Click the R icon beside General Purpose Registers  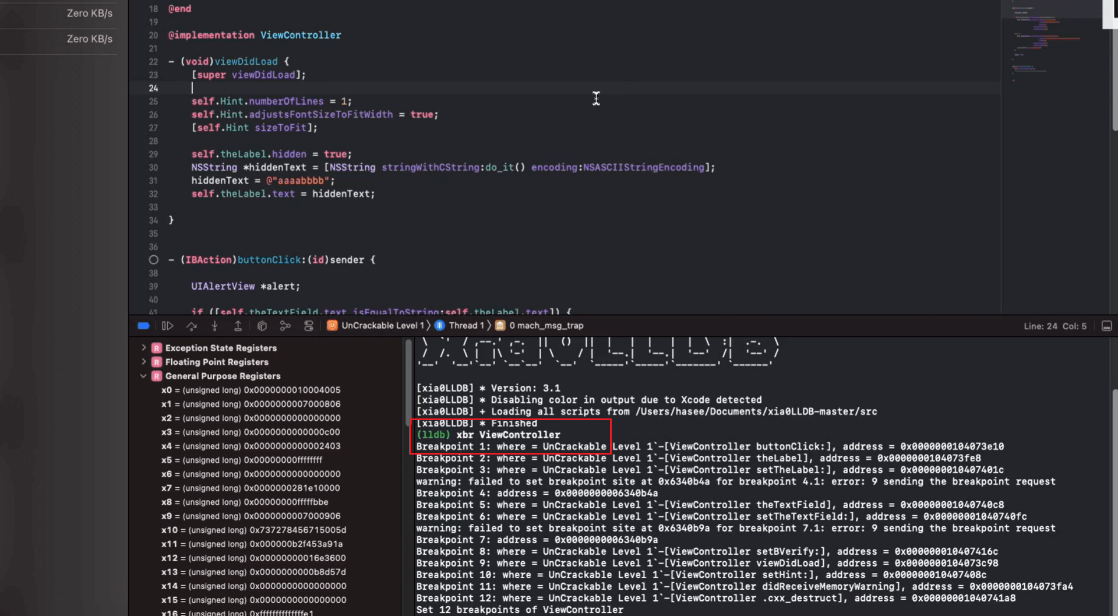coord(157,376)
